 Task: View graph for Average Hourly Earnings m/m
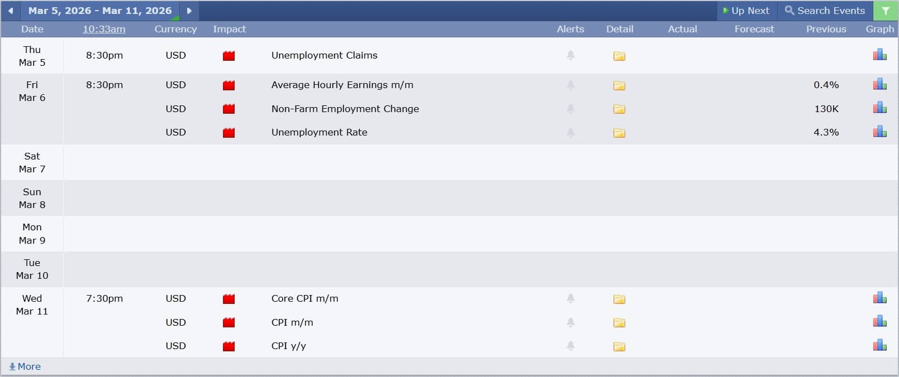879,84
